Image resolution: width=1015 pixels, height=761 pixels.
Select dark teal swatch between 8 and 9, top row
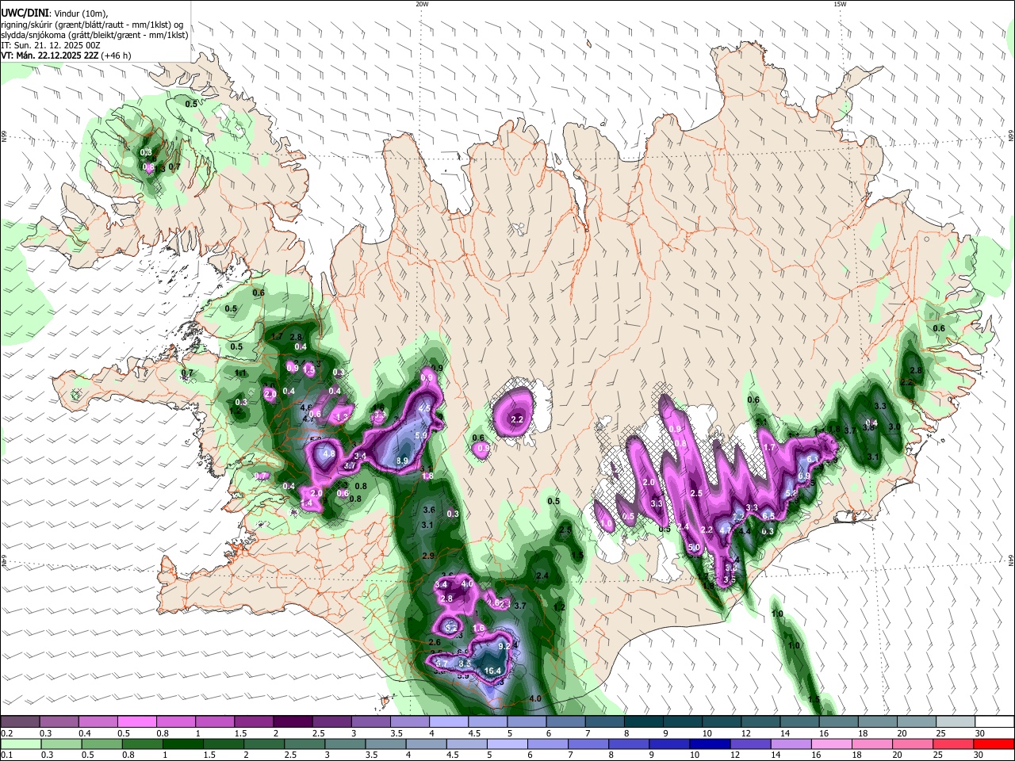(643, 721)
